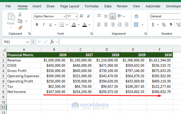181x114 pixels.
Task: Select row 8 header
Action: 3,92
